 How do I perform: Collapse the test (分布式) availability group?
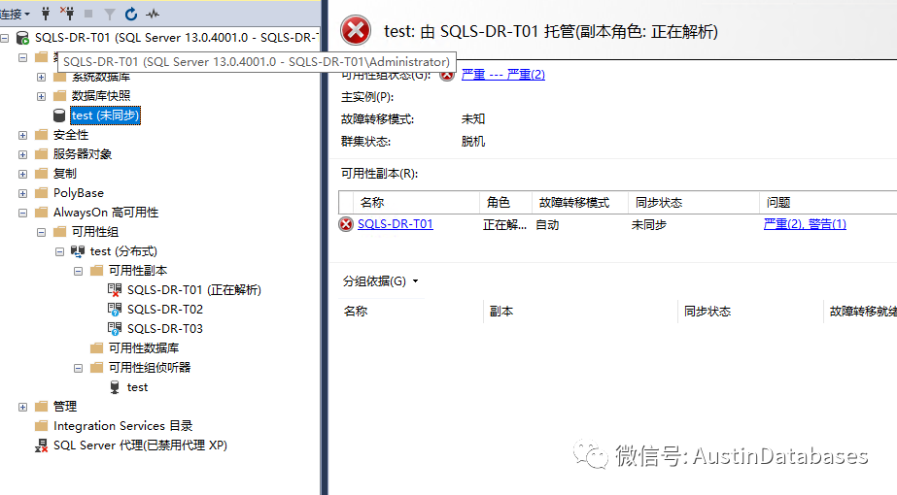point(59,252)
